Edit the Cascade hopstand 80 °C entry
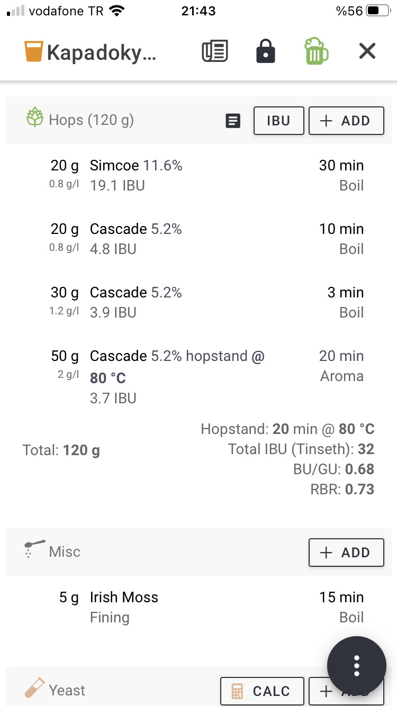The width and height of the screenshot is (397, 706). point(198,377)
